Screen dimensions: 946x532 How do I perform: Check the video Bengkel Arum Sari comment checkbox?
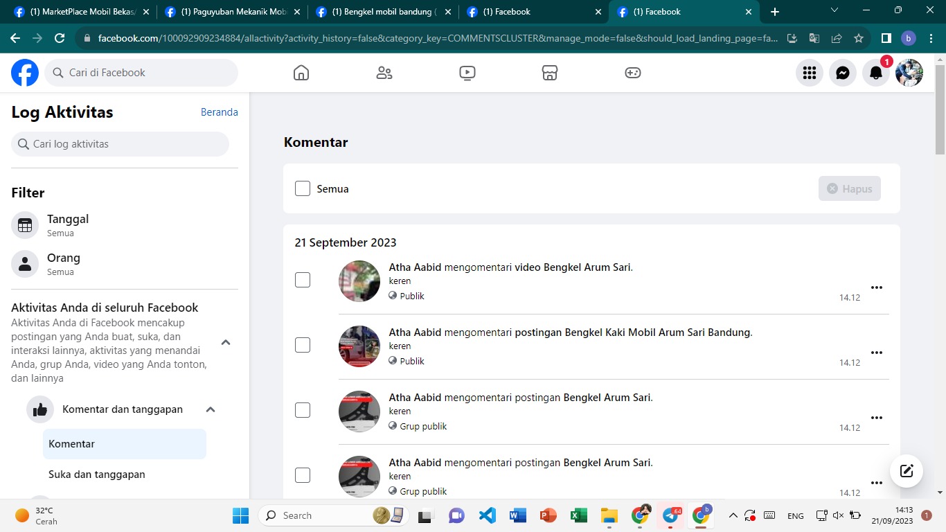tap(303, 280)
